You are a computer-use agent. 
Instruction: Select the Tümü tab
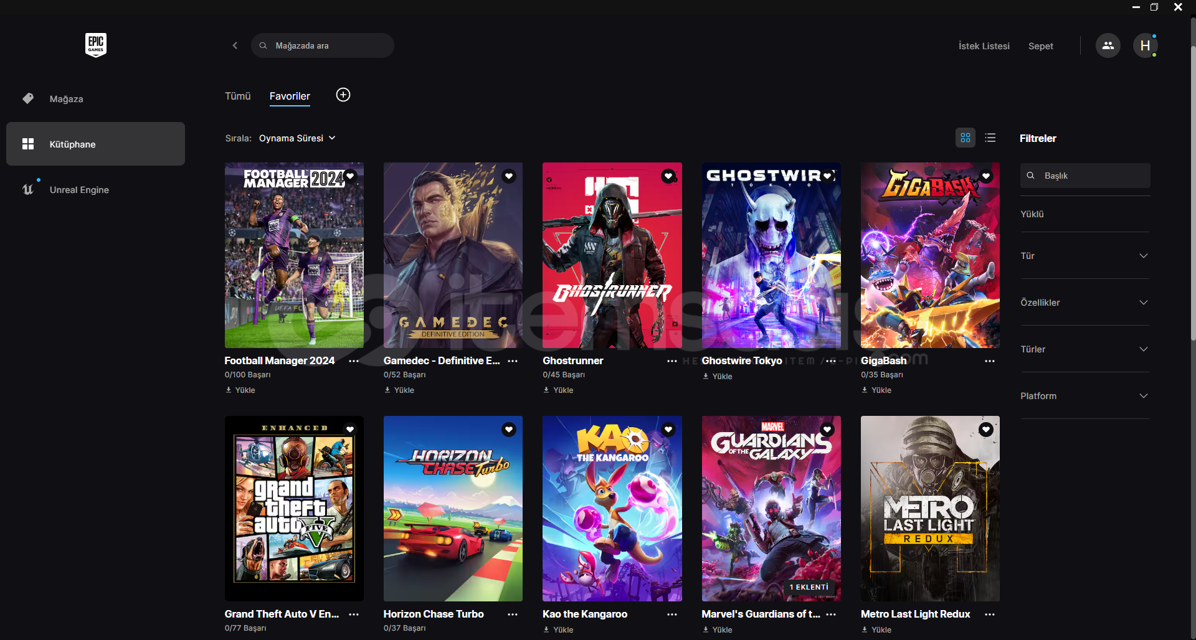pos(237,96)
